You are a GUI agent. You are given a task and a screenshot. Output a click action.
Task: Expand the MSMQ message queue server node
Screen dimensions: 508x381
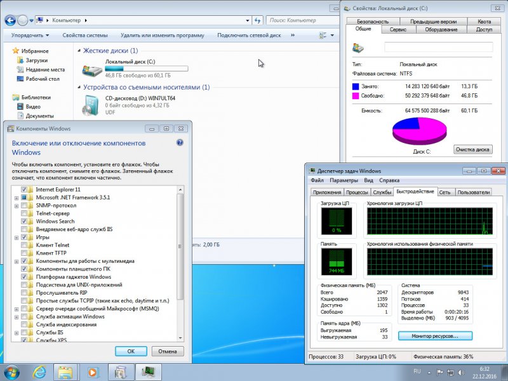tap(17, 309)
